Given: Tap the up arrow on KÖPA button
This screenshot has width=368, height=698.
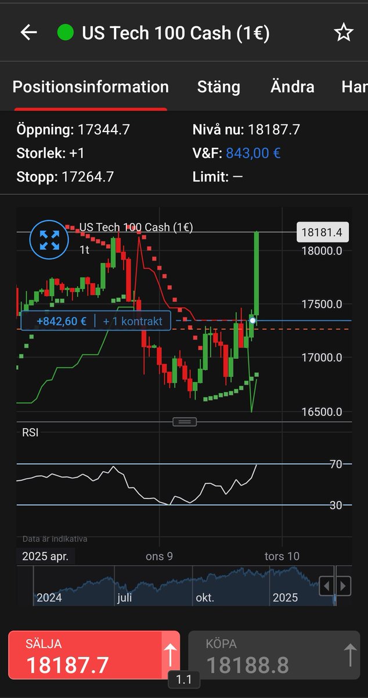Looking at the screenshot, I should 350,655.
